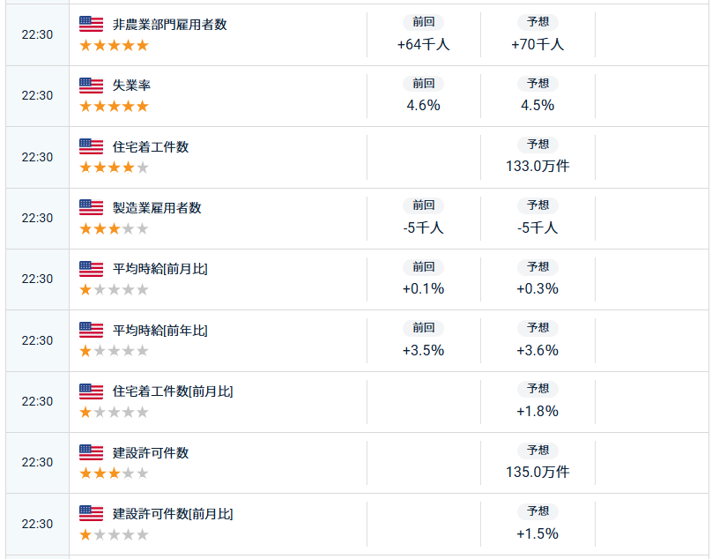
Task: Open 平均時給[前年比] indicator link
Action: [160, 331]
